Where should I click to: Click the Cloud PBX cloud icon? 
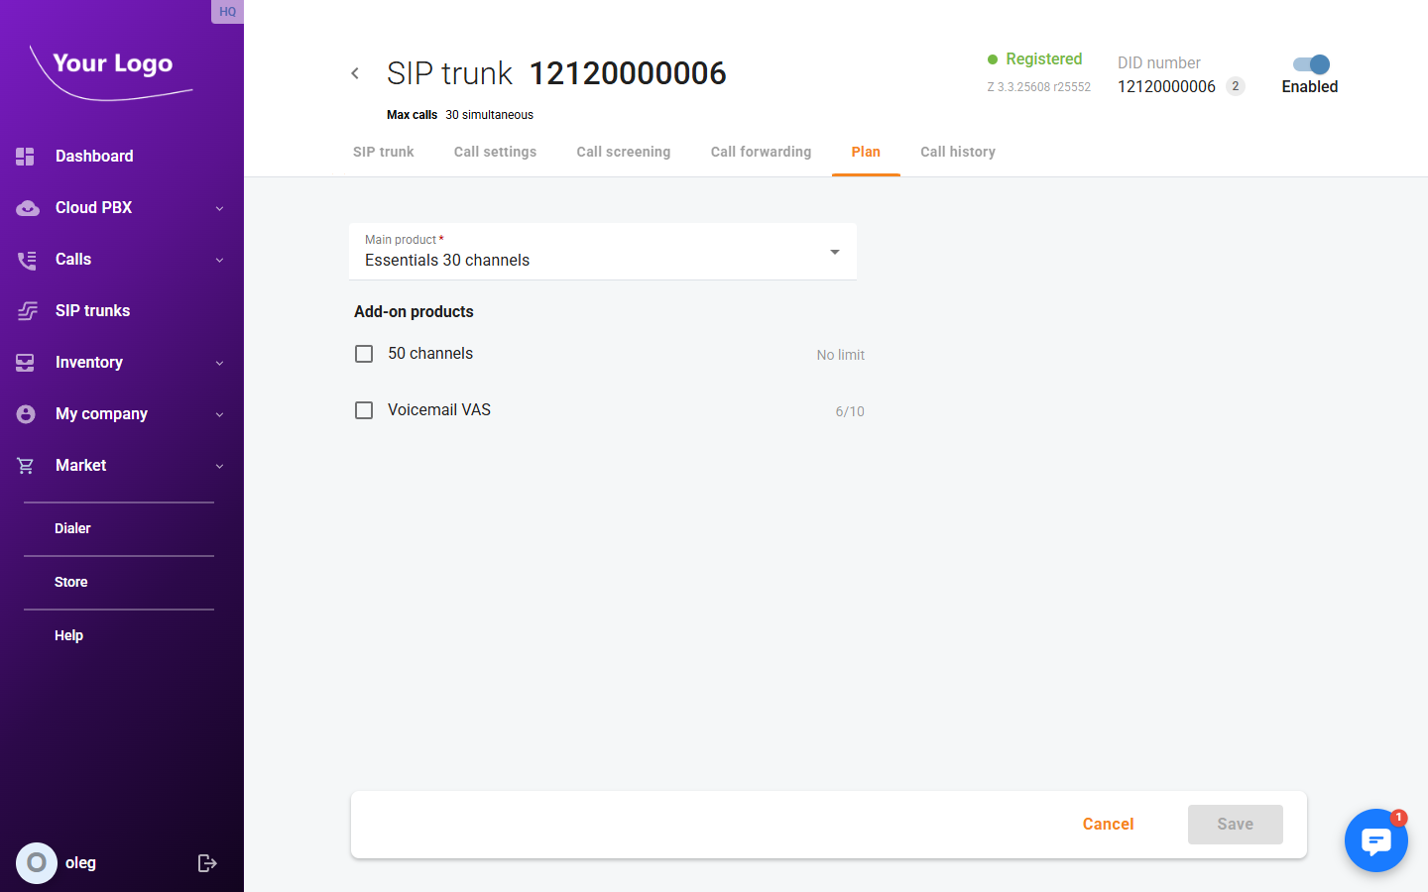point(27,208)
